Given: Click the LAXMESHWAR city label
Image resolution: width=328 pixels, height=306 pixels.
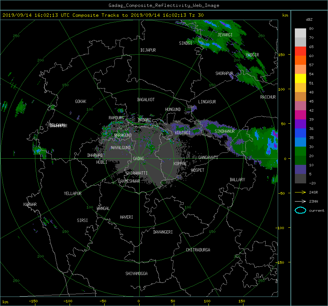Looking at the screenshot, I should point(129,181).
